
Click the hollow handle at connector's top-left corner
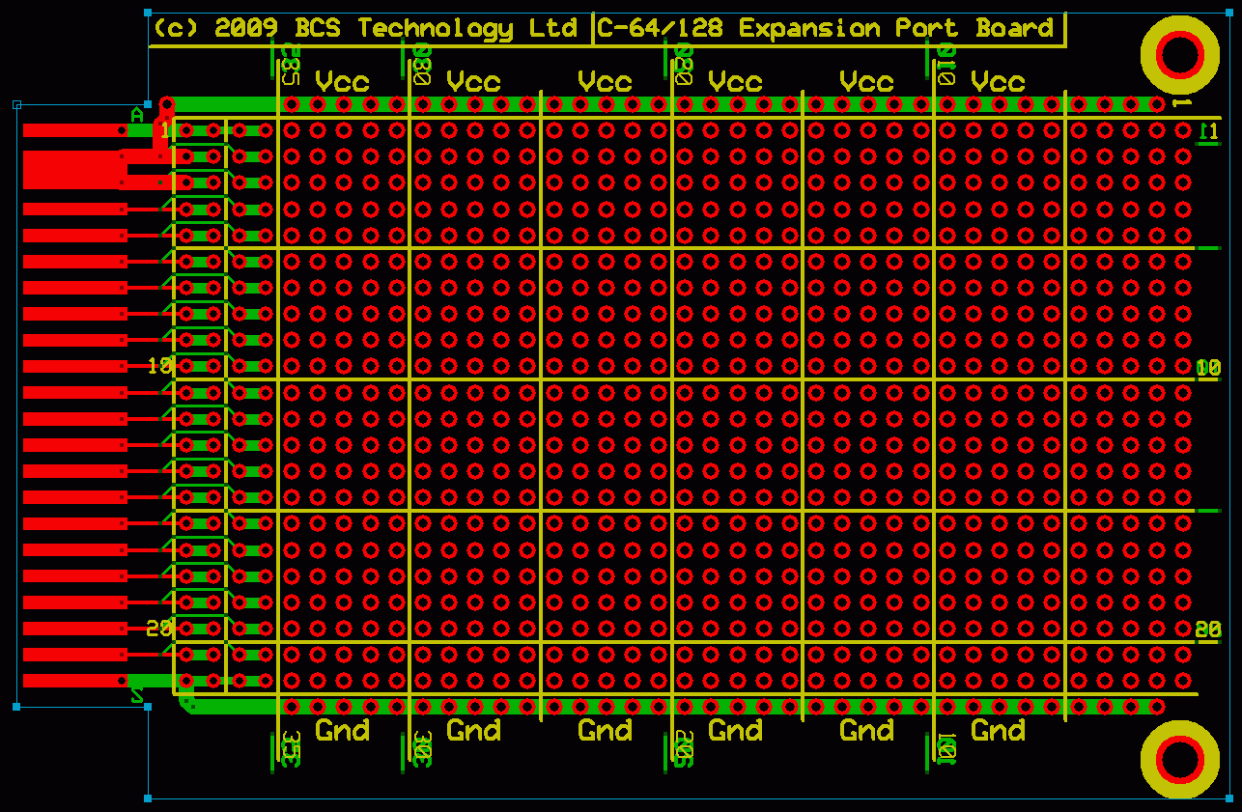pos(16,104)
